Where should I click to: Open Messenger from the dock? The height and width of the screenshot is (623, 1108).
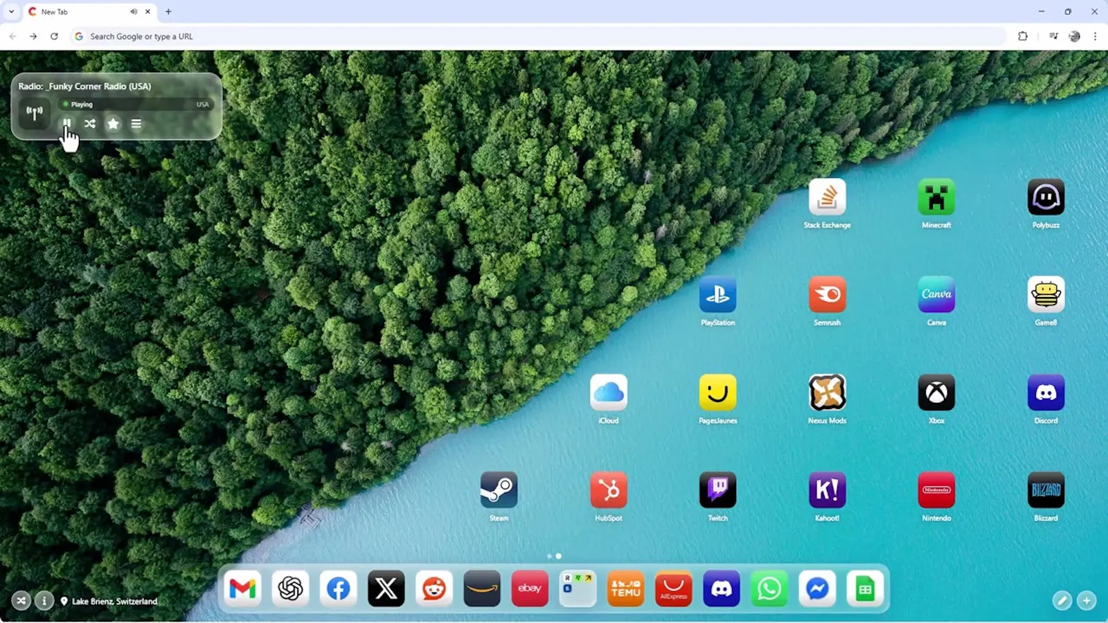[x=817, y=588]
